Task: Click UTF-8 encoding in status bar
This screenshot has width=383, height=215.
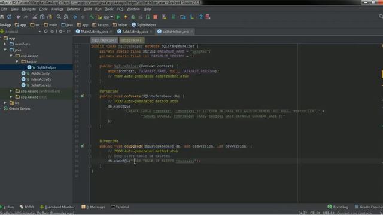Action: coord(329,213)
